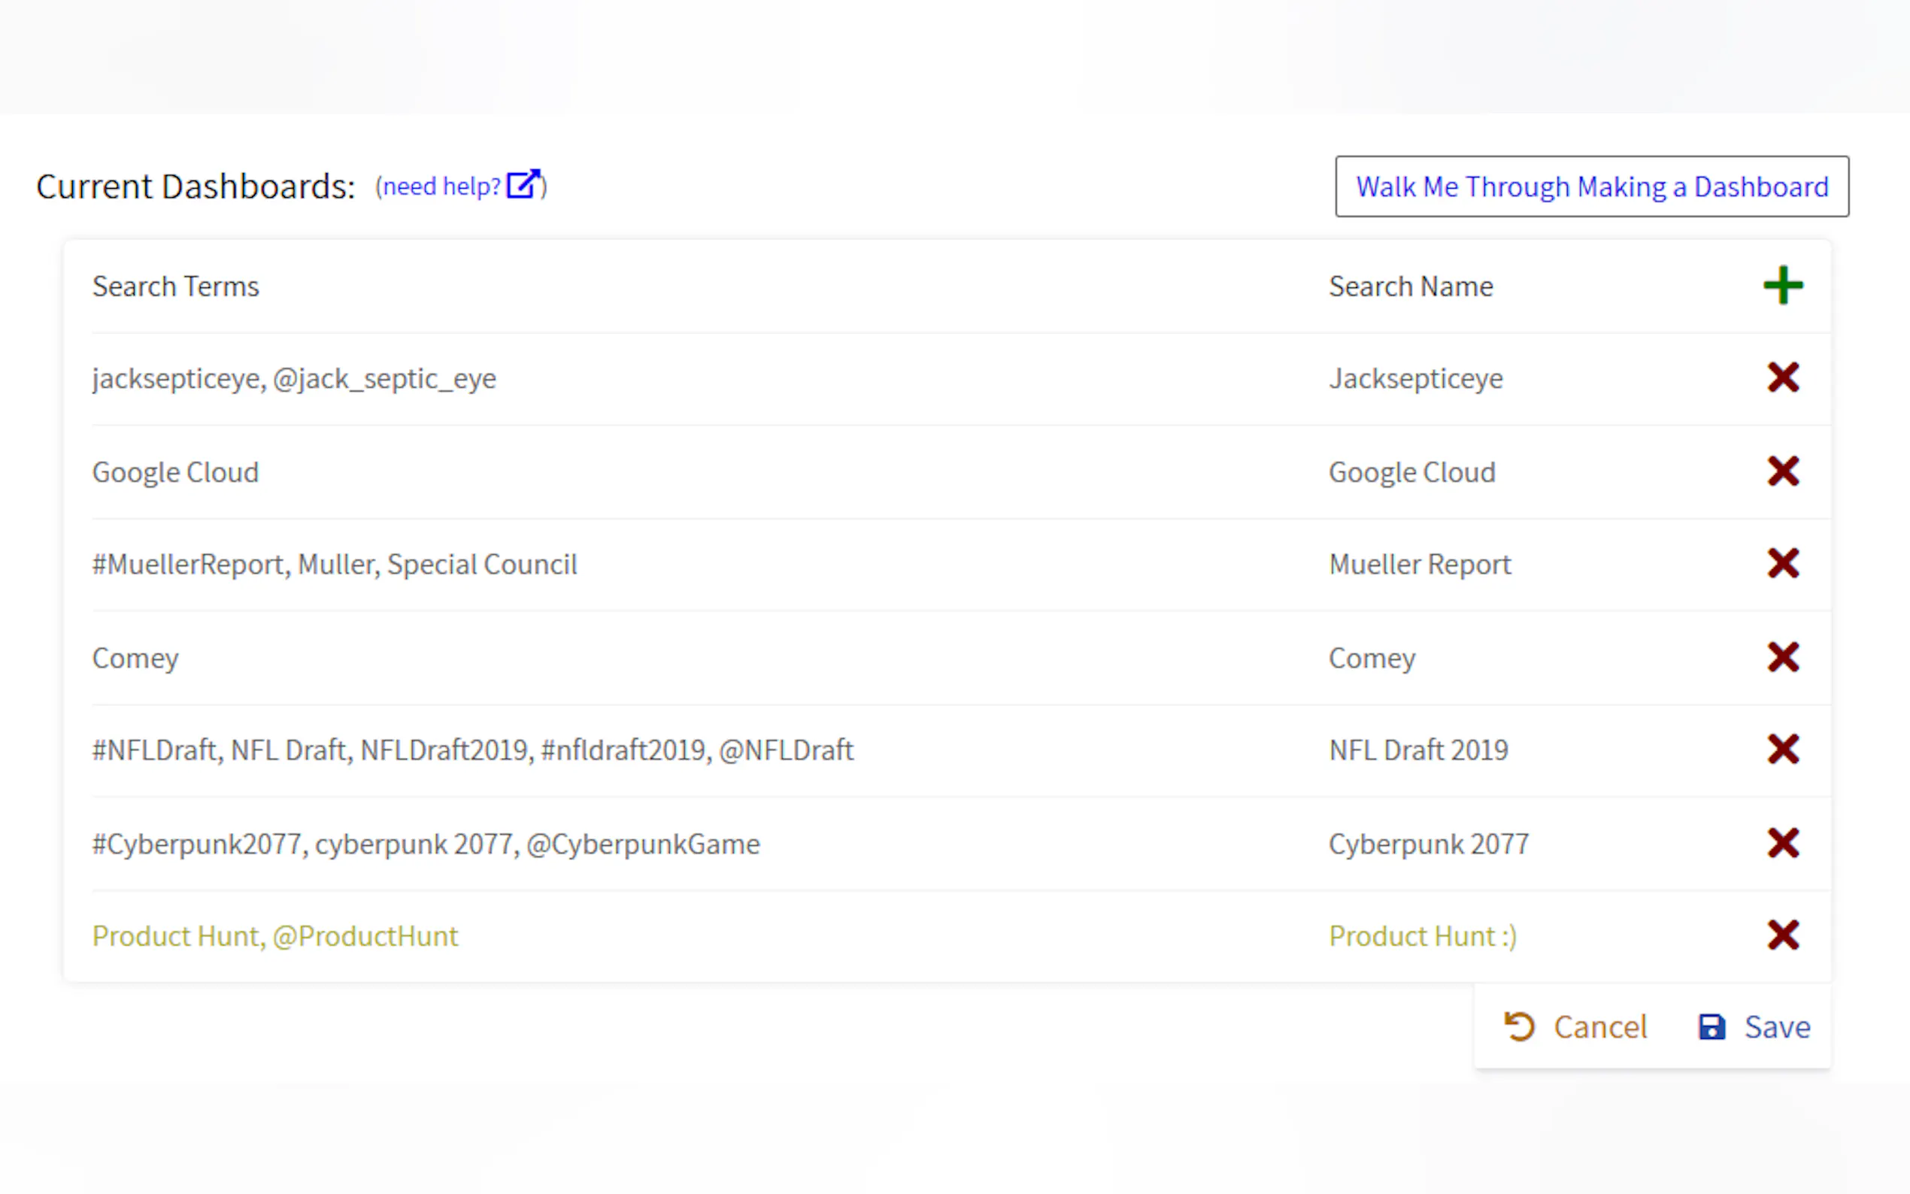Viewport: 1910px width, 1194px height.
Task: Remove the Google Cloud dashboard
Action: click(x=1782, y=471)
